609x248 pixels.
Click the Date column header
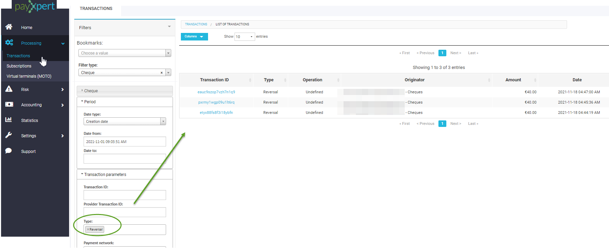[x=577, y=80]
